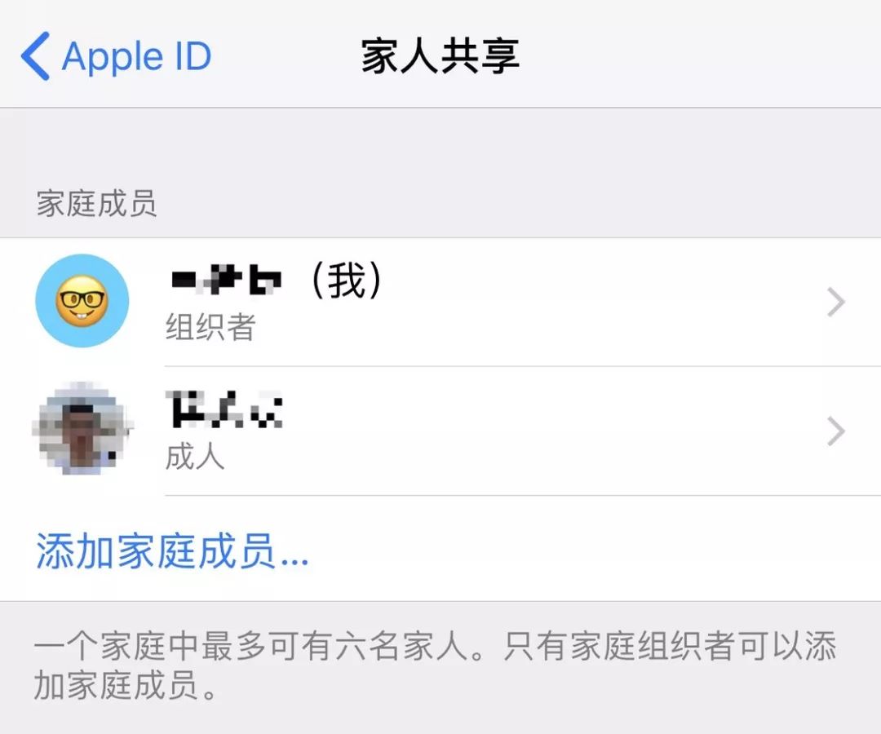Select the 组织者 role label
Viewport: 881px width, 734px height.
pos(210,327)
